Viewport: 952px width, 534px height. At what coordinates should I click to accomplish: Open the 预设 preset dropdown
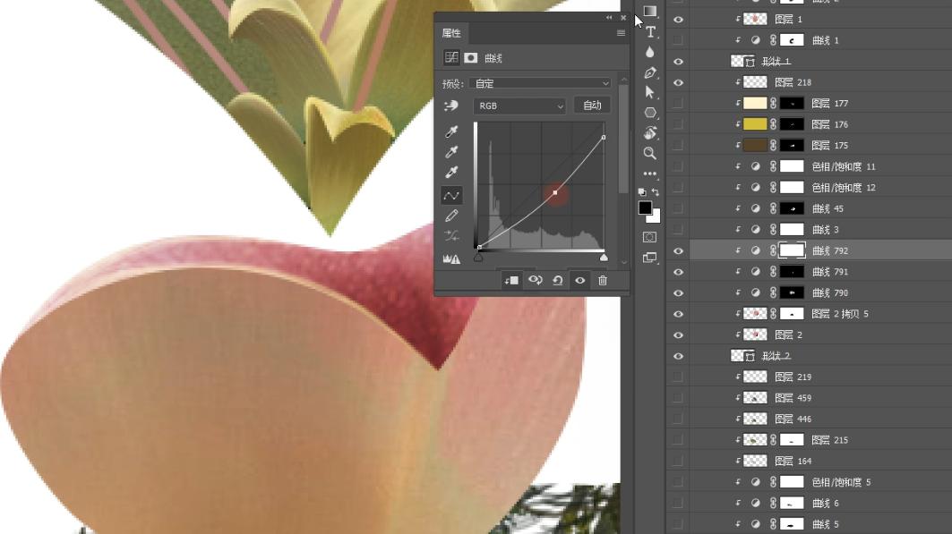[543, 84]
